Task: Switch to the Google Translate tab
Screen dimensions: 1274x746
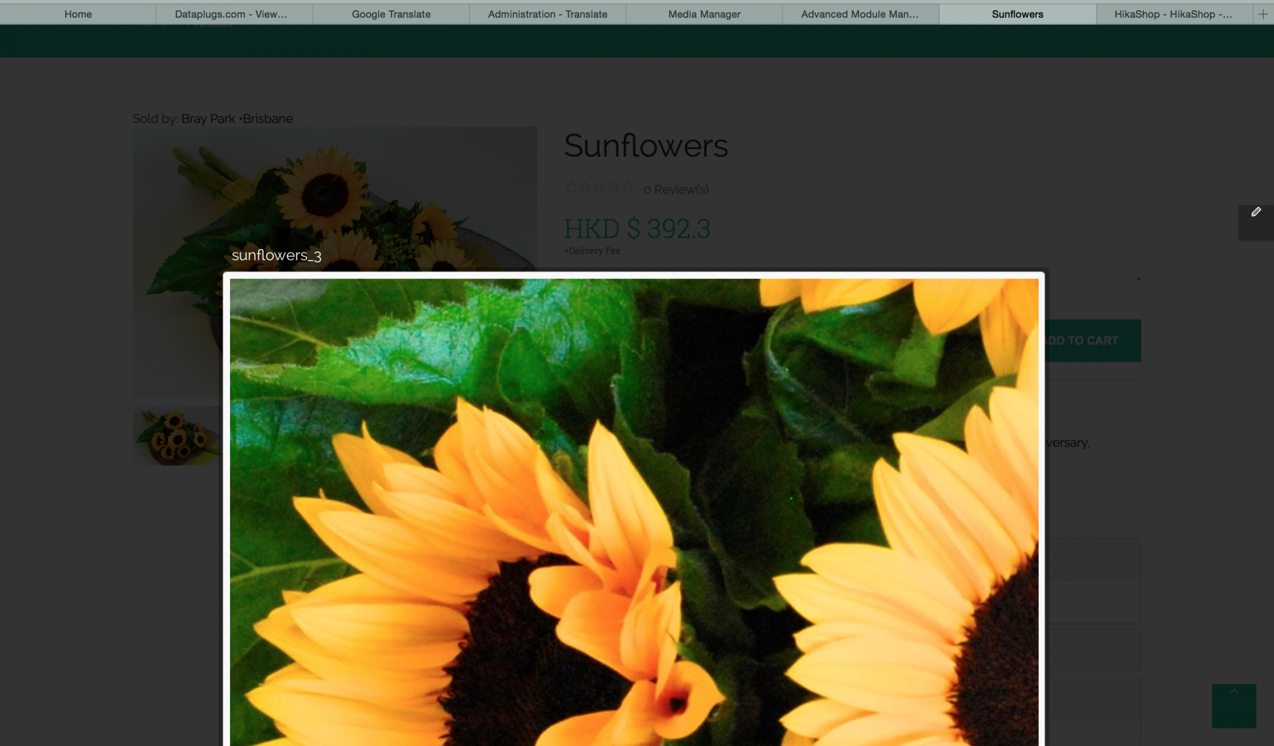Action: tap(391, 14)
